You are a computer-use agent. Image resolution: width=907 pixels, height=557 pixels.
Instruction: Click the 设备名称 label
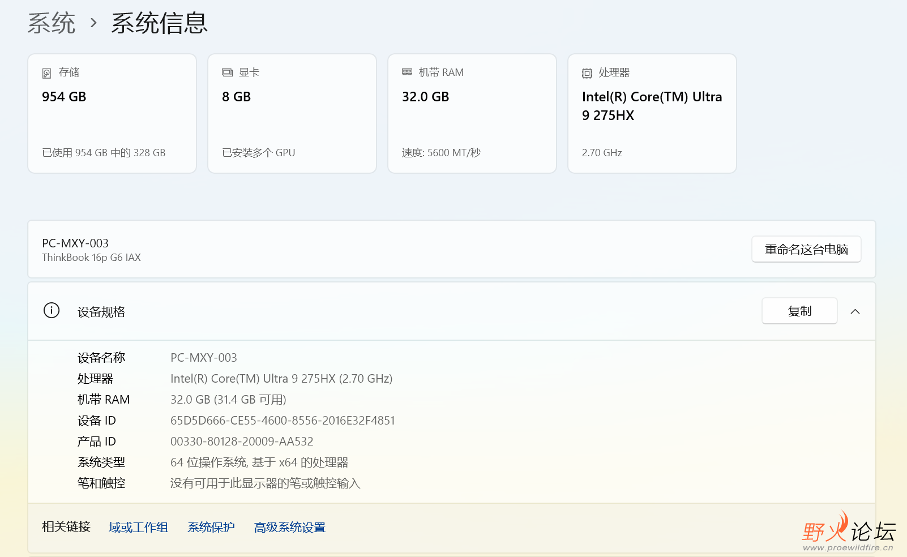(x=101, y=358)
